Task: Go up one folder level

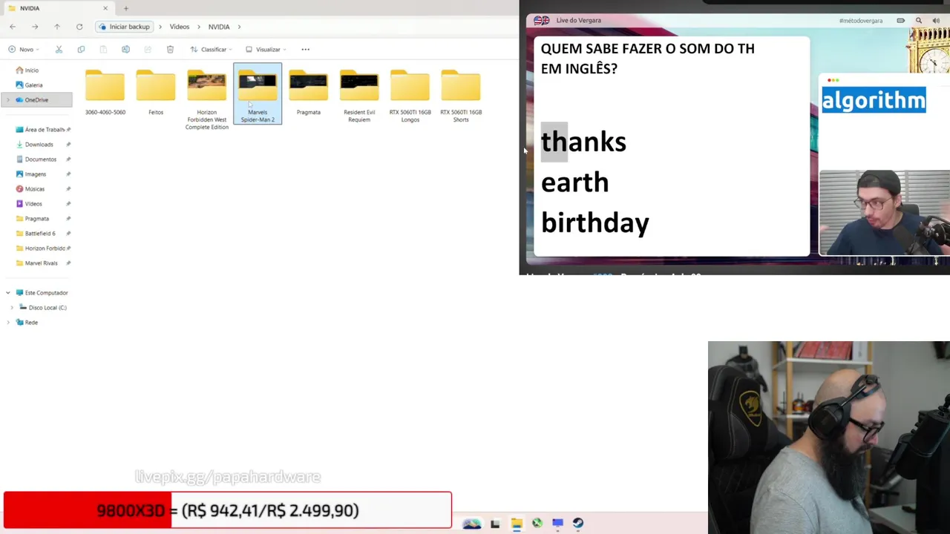Action: pyautogui.click(x=57, y=27)
